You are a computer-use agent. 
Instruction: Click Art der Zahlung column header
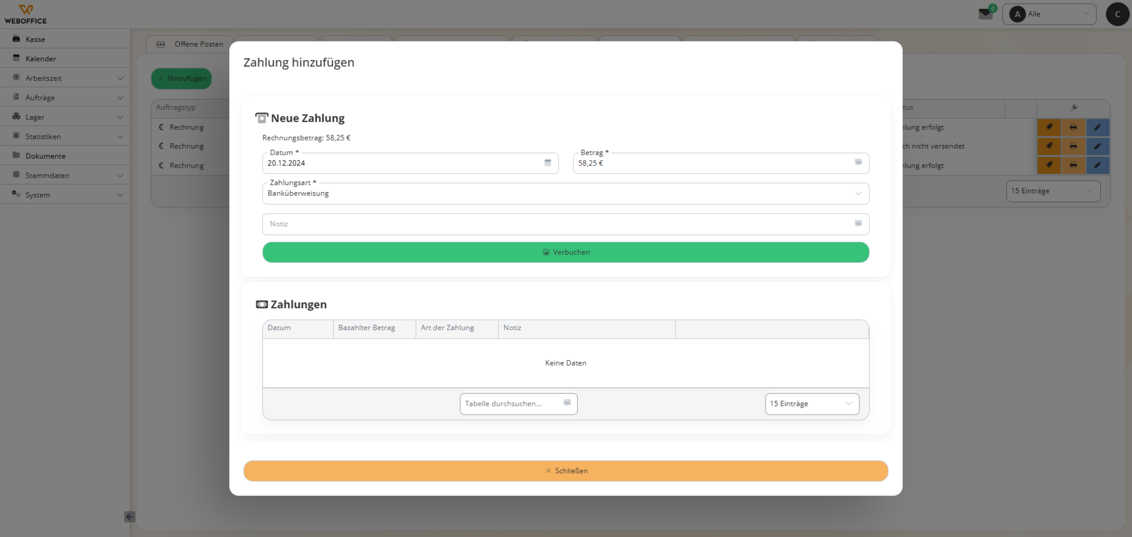(457, 328)
